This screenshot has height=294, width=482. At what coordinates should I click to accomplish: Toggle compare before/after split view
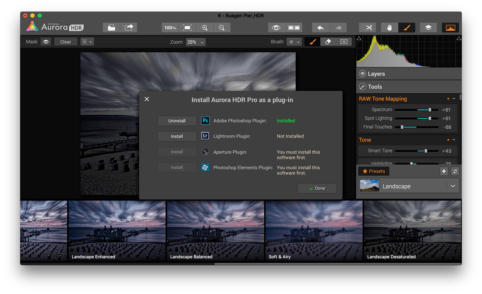(294, 28)
